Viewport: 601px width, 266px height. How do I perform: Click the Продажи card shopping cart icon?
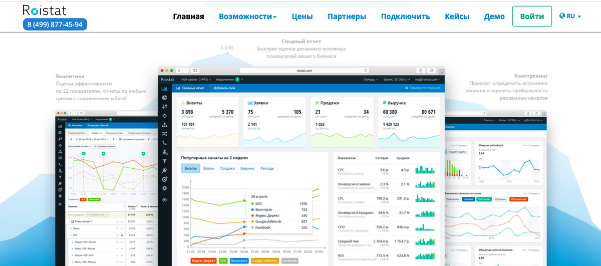click(x=318, y=103)
